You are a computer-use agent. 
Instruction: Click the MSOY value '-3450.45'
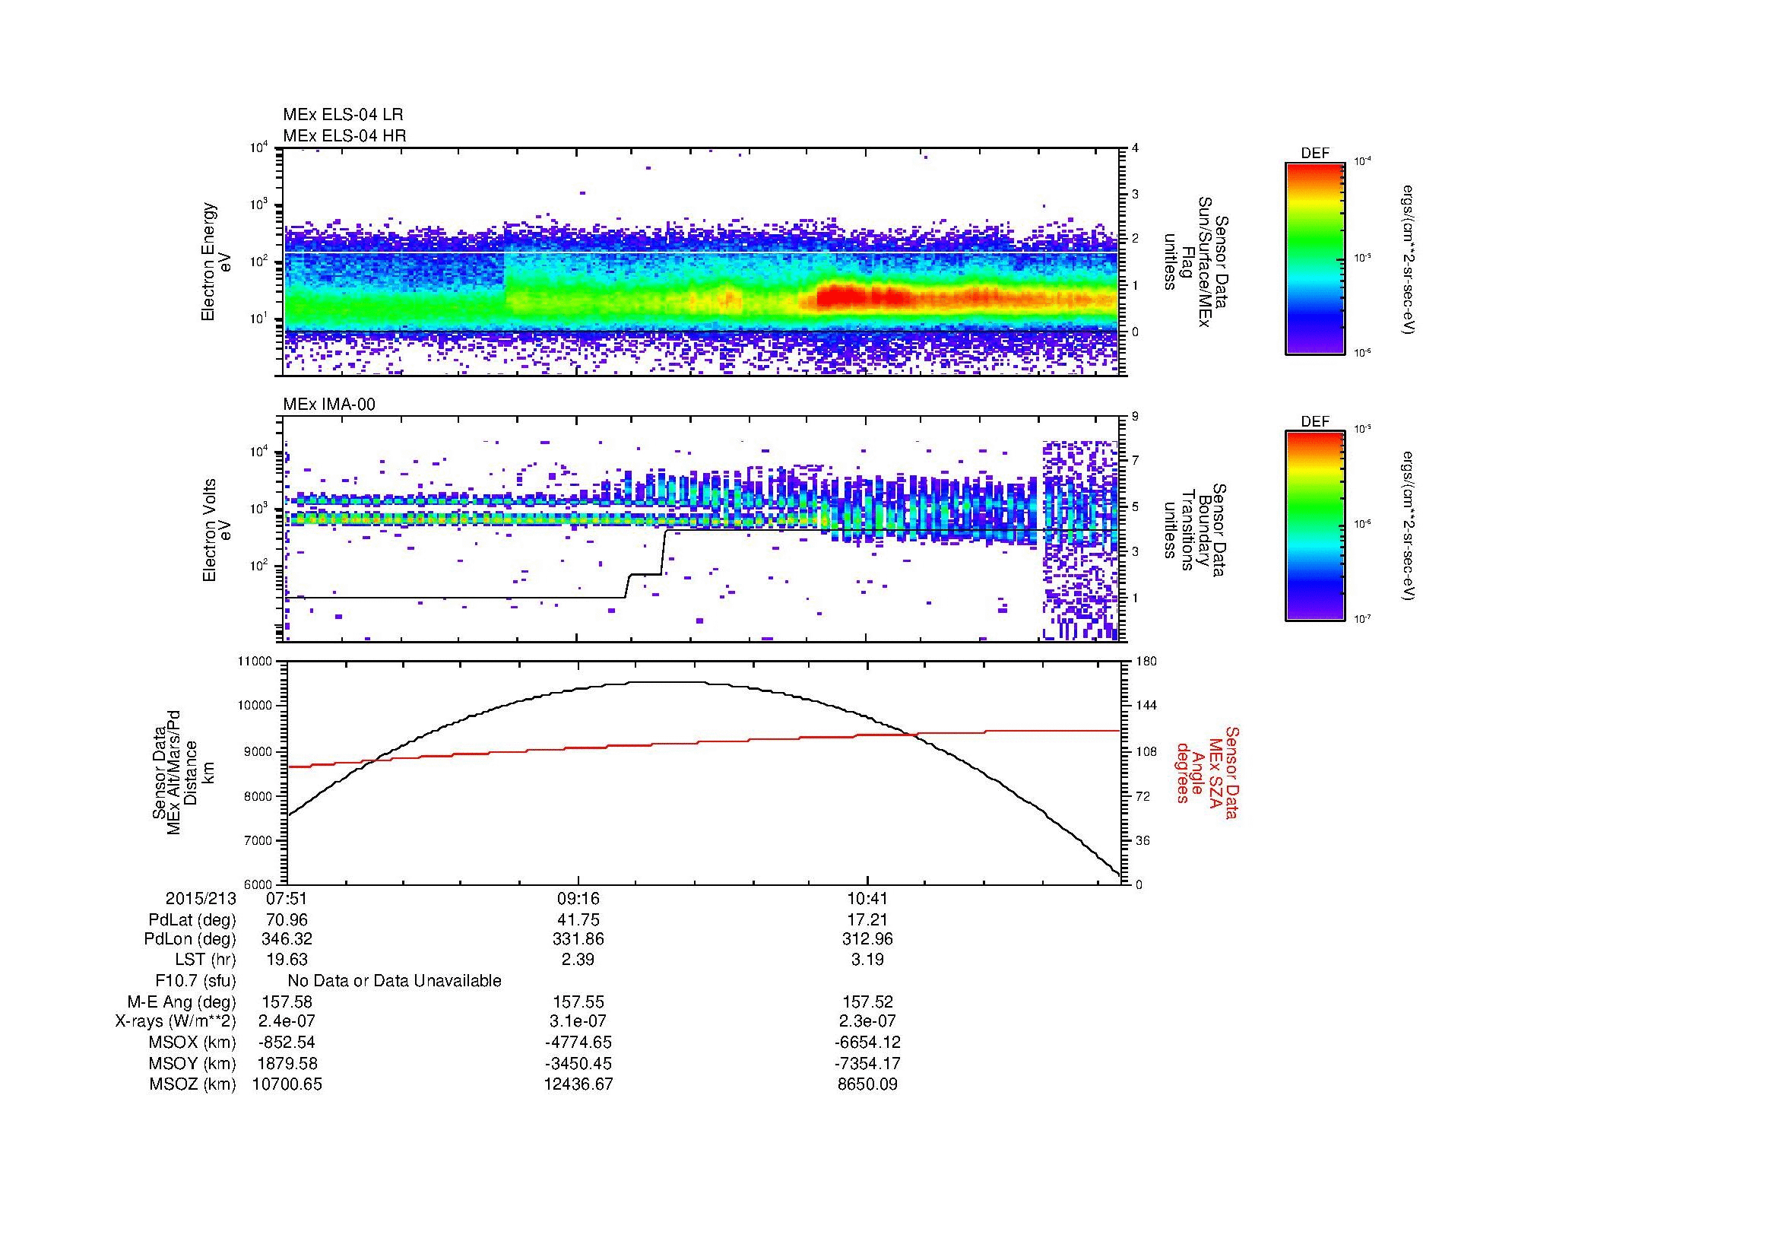click(578, 1064)
